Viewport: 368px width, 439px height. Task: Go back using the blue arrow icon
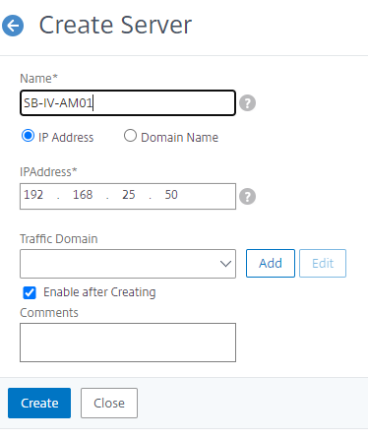pyautogui.click(x=13, y=26)
